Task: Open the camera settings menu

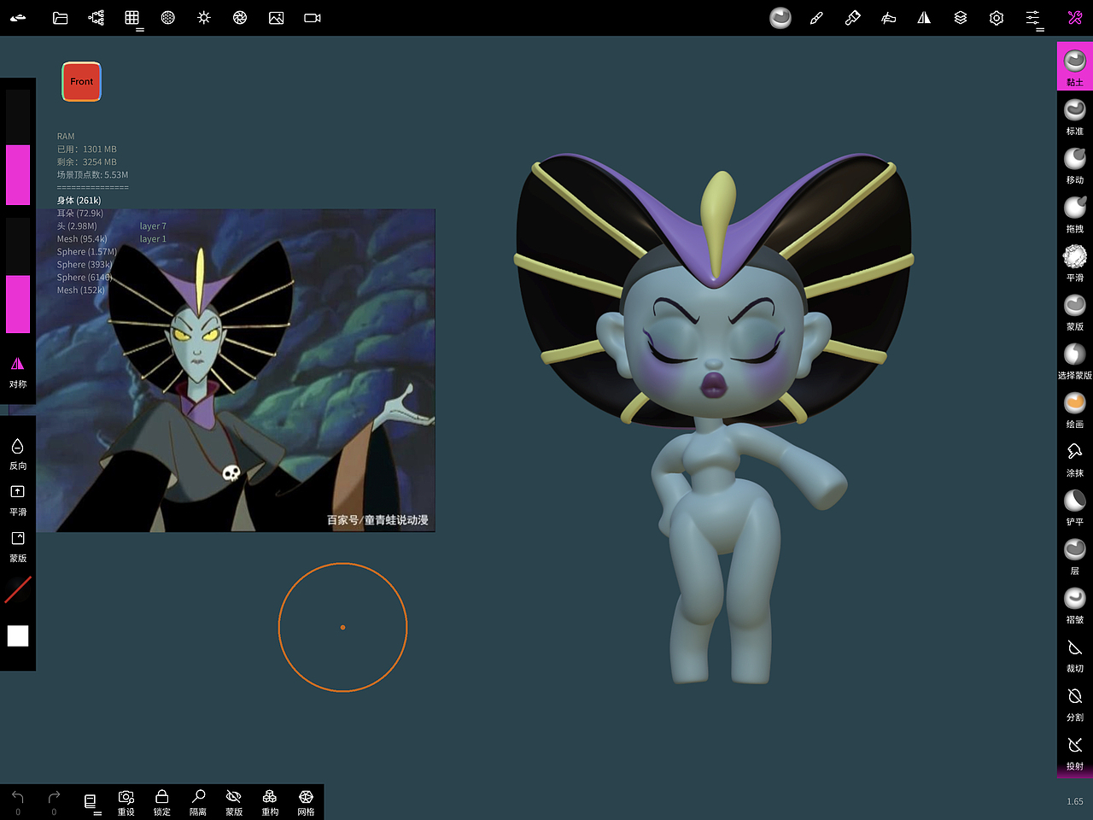Action: [313, 18]
